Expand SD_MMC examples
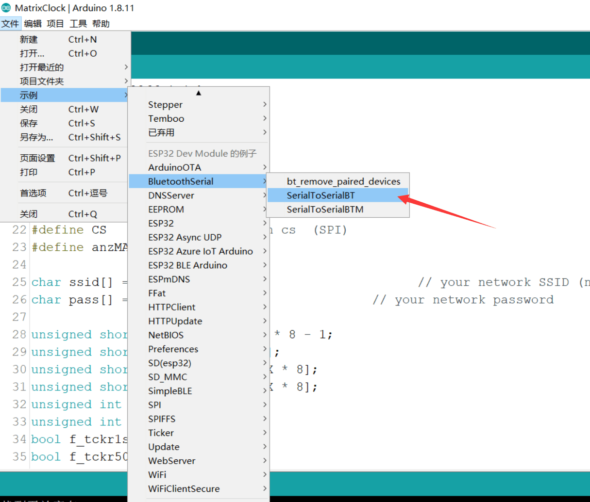 199,377
